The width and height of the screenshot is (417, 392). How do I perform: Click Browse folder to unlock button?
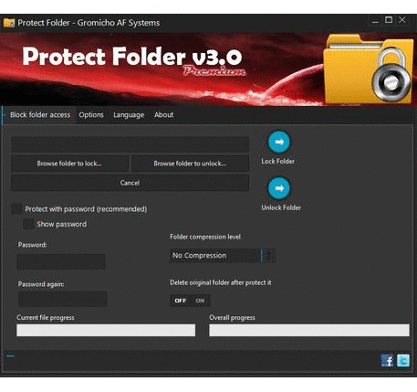(190, 164)
